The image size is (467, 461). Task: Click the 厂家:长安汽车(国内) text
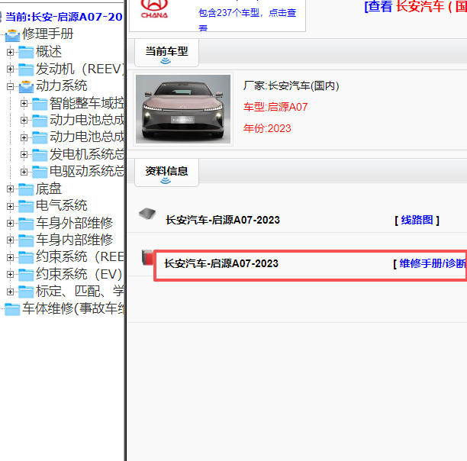(x=291, y=86)
